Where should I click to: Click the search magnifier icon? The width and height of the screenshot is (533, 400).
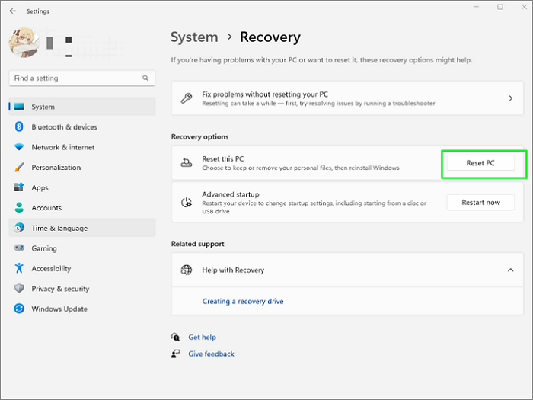145,78
